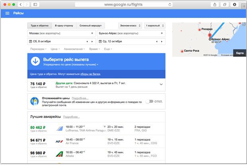Go forward with Safari forward arrow
This screenshot has height=165, width=247.
(27, 4)
